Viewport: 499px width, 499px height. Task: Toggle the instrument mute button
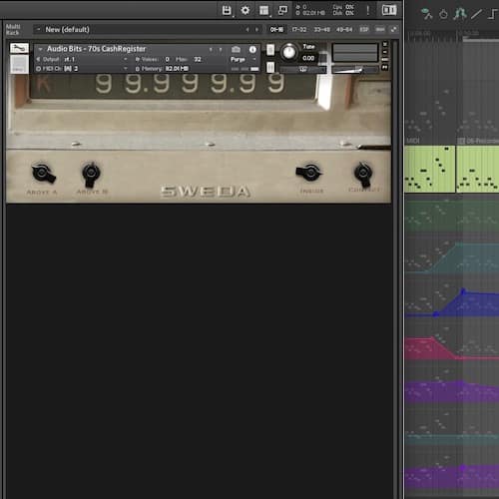point(270,68)
